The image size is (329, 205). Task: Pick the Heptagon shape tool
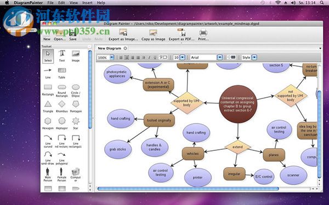coord(61,124)
